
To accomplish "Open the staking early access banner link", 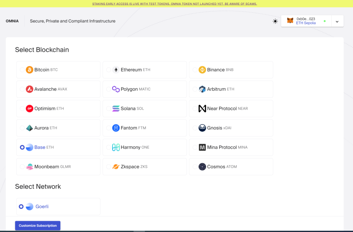I will tap(174, 4).
